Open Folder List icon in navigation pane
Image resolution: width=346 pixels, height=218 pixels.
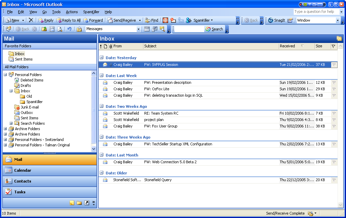click(x=79, y=203)
